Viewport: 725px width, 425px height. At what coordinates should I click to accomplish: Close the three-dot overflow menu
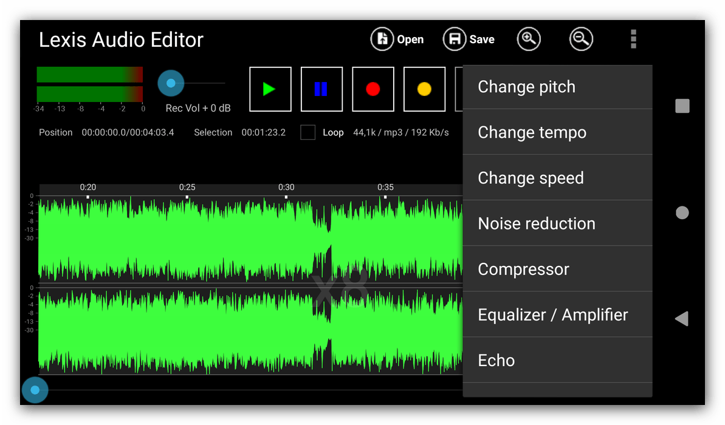pos(633,39)
